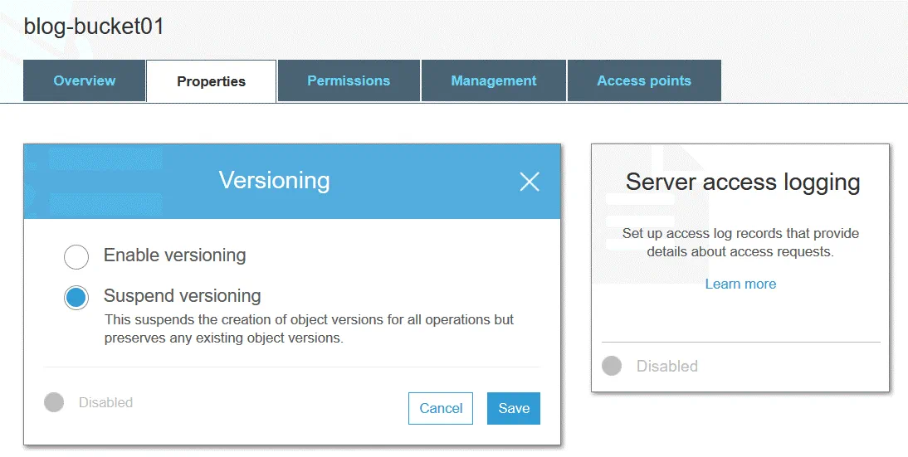Open the Server access logging card title
908x457 pixels.
[742, 182]
